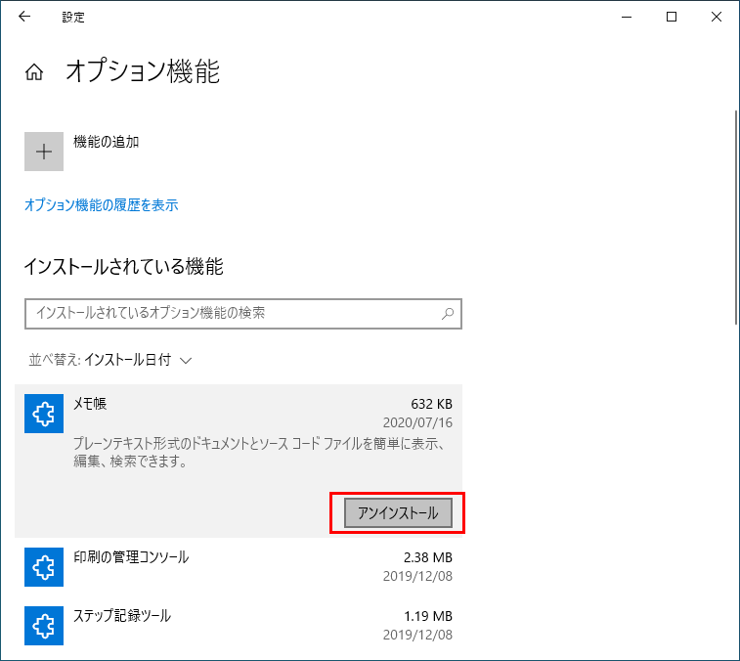Click the メモ帳 description text

pyautogui.click(x=259, y=453)
